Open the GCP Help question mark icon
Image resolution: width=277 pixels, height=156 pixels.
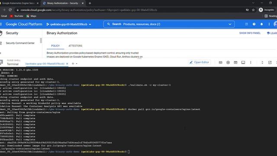click(x=254, y=24)
